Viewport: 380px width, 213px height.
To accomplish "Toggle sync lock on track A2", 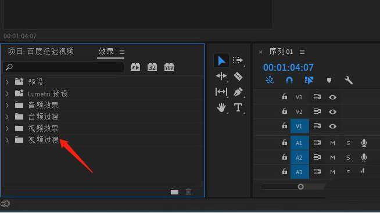I will click(317, 157).
